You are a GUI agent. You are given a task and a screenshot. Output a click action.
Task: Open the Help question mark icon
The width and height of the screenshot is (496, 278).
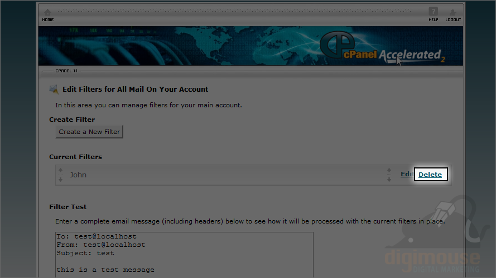click(x=433, y=11)
